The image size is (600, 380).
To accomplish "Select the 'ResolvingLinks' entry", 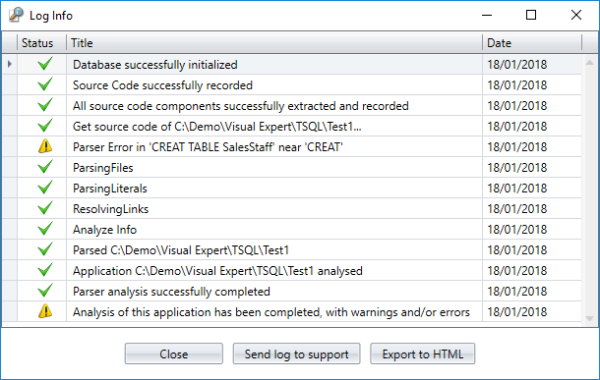I will click(x=110, y=209).
